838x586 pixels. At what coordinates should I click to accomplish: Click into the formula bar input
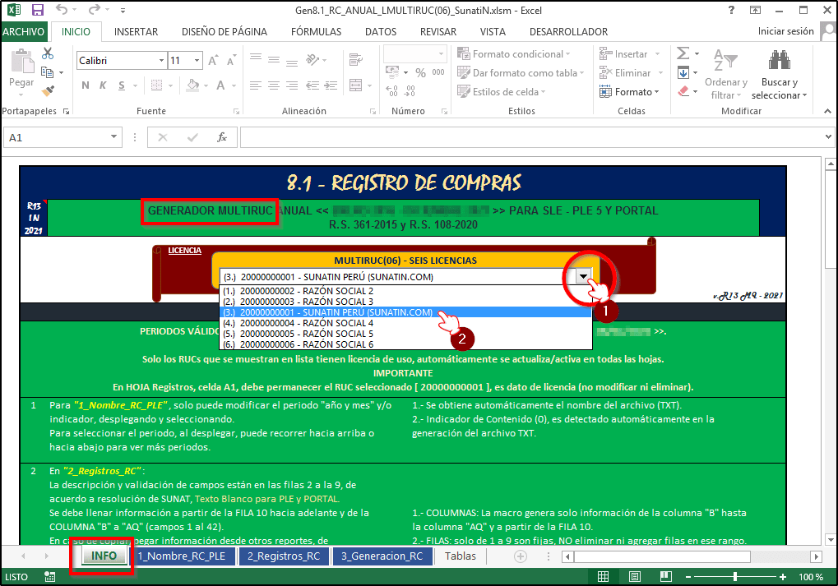coord(526,138)
